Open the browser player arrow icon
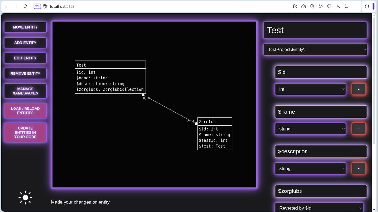This screenshot has width=378, height=212. pyautogui.click(x=321, y=6)
